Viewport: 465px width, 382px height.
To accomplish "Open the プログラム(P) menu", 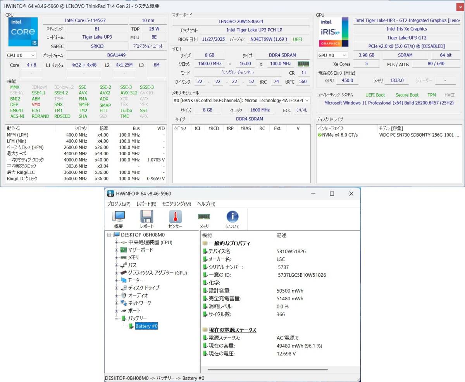I will click(119, 204).
